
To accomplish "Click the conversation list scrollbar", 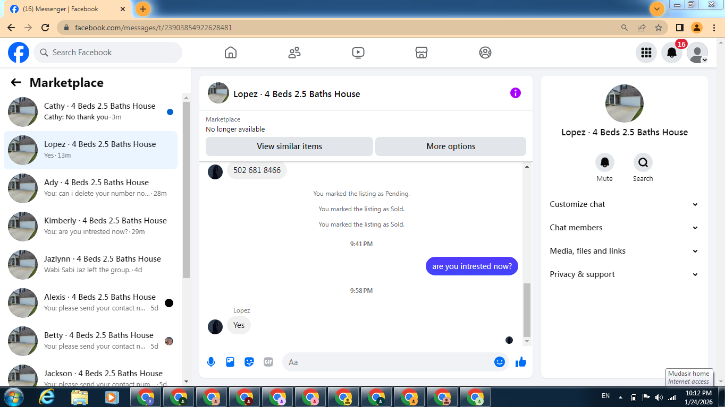I will [186, 190].
